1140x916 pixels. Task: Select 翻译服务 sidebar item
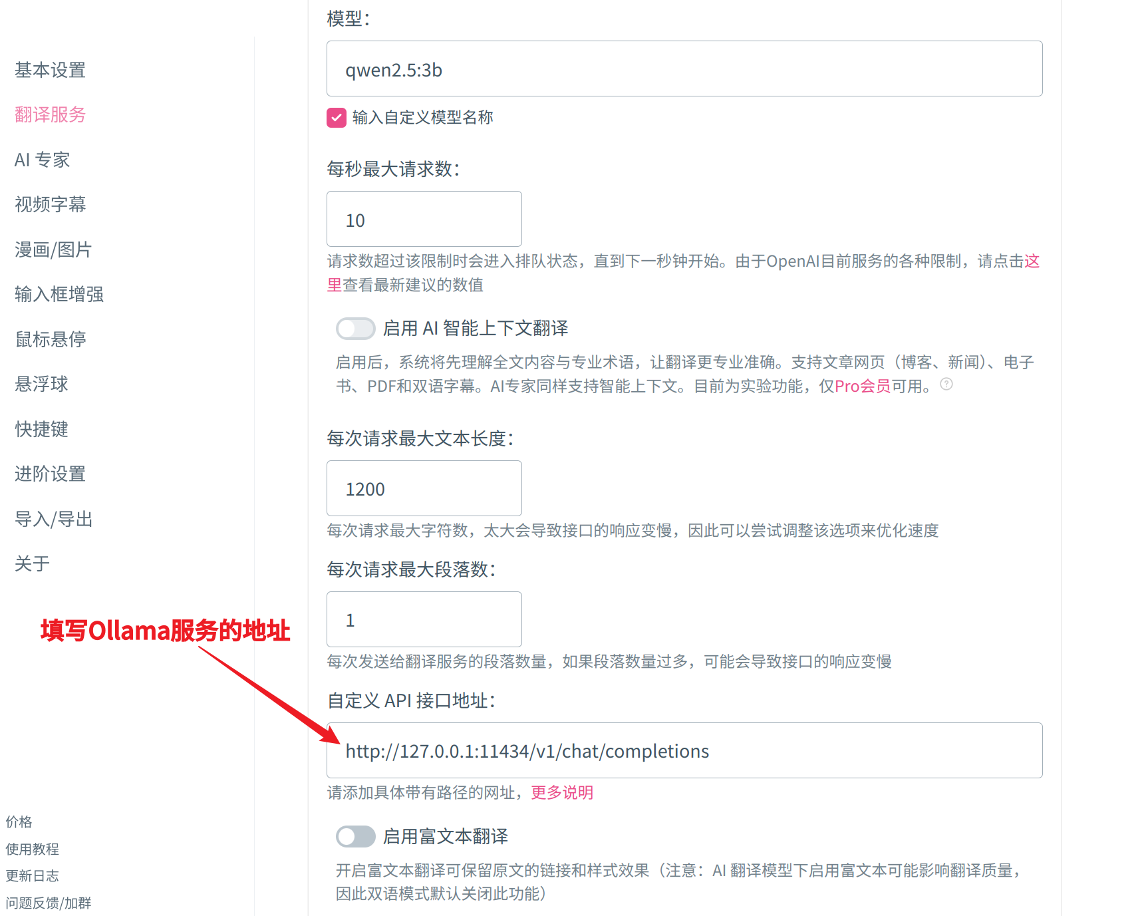point(51,114)
